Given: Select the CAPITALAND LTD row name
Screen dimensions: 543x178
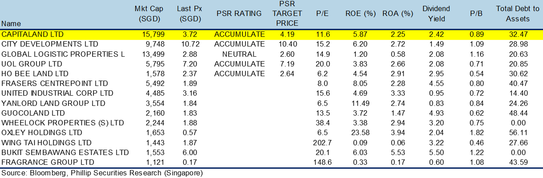Looking at the screenshot, I should pos(32,34).
